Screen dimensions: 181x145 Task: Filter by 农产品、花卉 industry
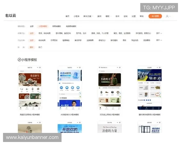[x=81, y=33]
